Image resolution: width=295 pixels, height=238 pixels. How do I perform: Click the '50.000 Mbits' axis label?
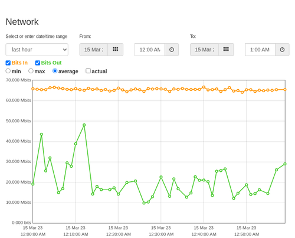[x=18, y=121]
